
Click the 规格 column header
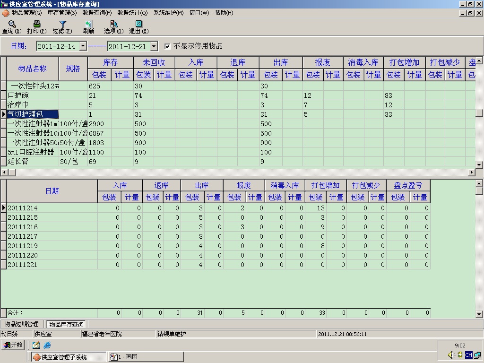click(73, 69)
